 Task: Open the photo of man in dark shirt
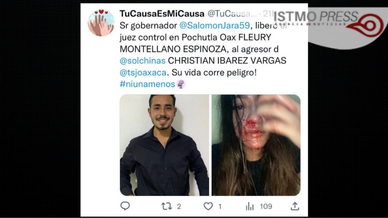tap(165, 145)
